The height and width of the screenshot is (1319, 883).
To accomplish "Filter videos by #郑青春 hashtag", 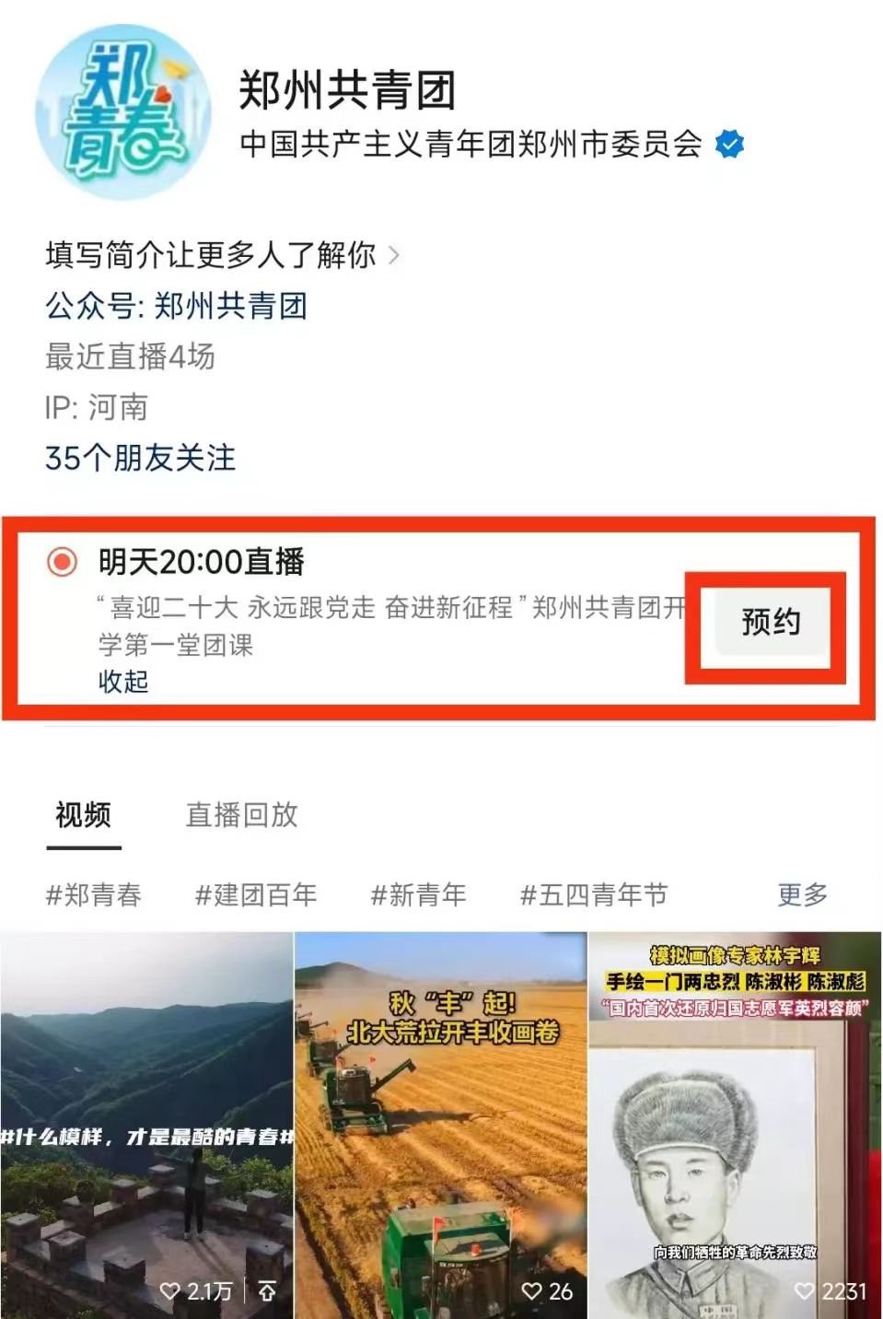I will click(x=94, y=894).
